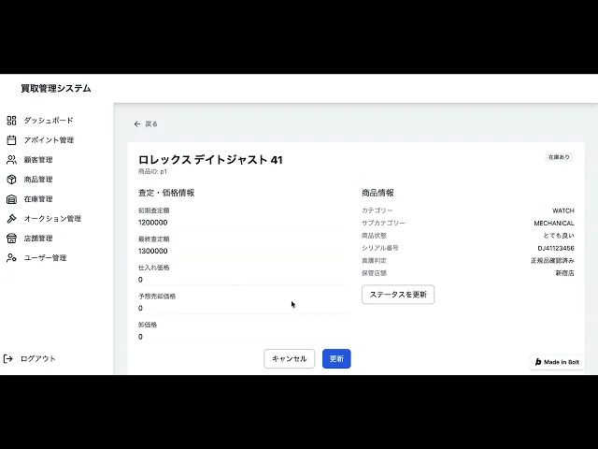Image resolution: width=598 pixels, height=449 pixels.
Task: Focus the 仕入れ価格 input field
Action: 243,280
